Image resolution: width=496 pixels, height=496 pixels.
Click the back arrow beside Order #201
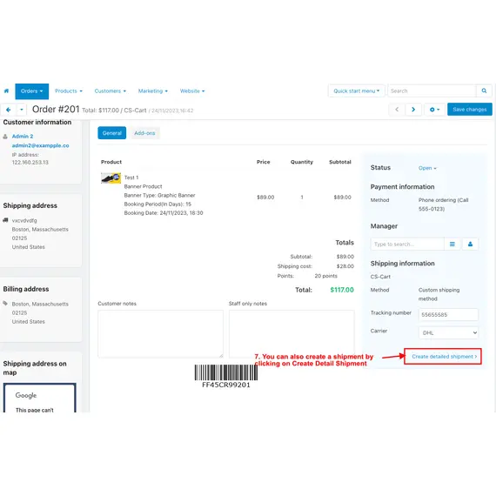9,110
